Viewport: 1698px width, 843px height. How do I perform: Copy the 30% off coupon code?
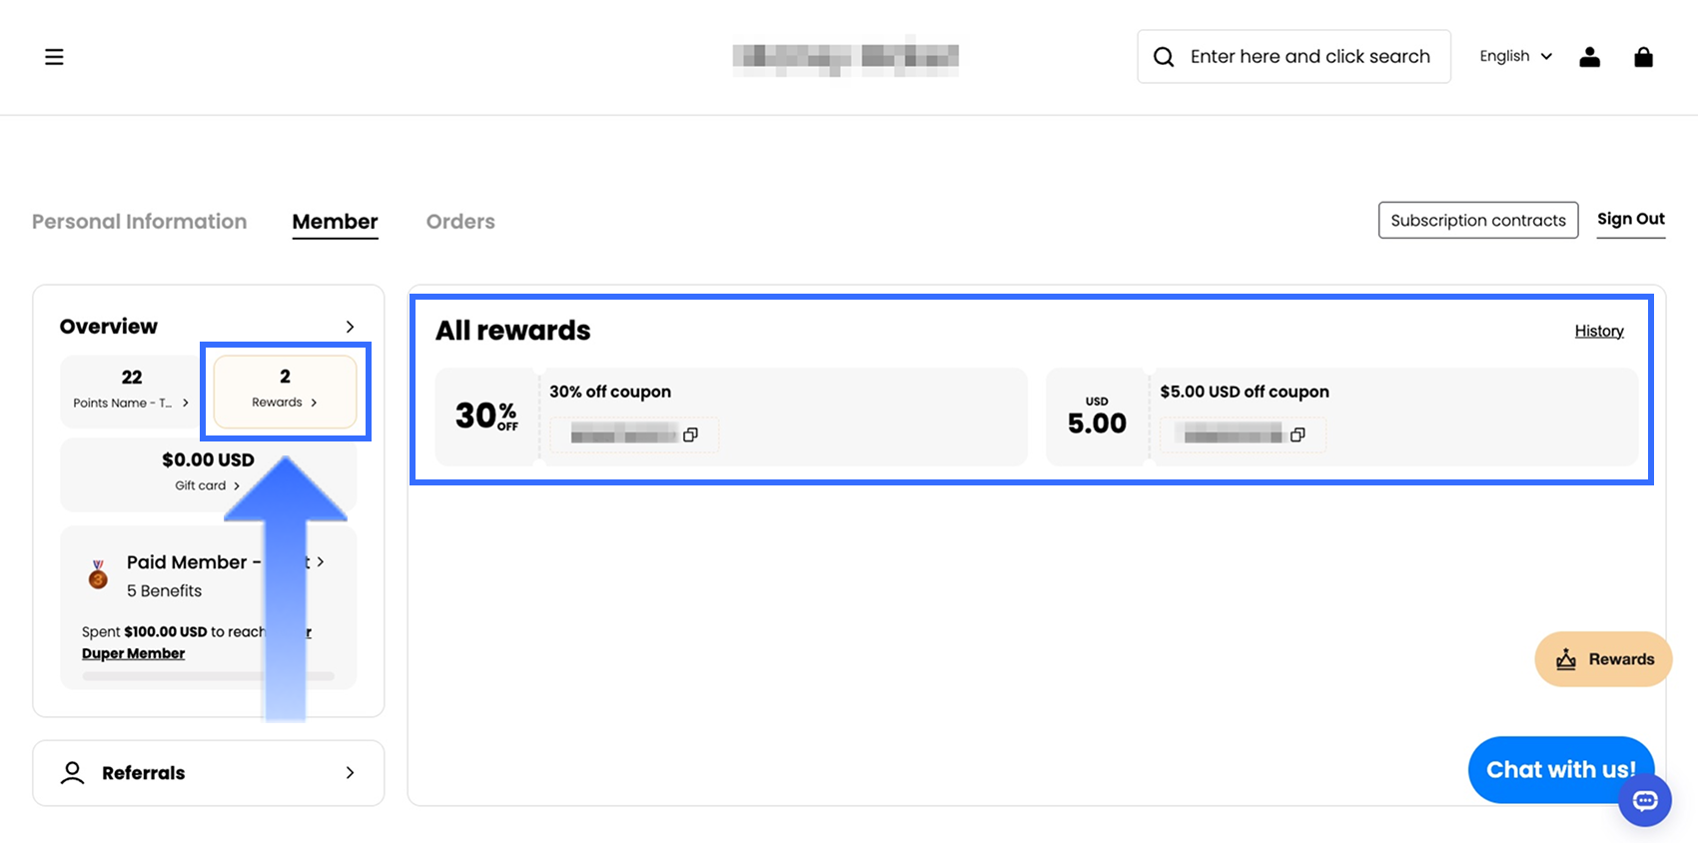point(690,434)
